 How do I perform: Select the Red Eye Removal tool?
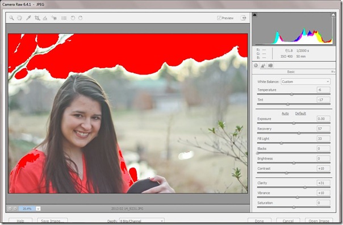coord(54,18)
